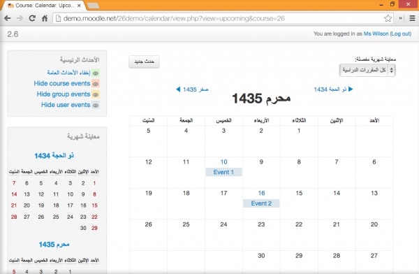Go to next month صفر 1435
Viewport: 419px width, 274px height.
(x=192, y=89)
